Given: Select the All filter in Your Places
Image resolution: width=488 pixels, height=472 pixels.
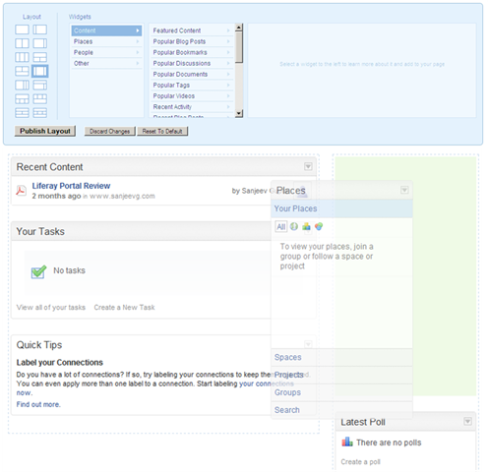Looking at the screenshot, I should pyautogui.click(x=281, y=226).
